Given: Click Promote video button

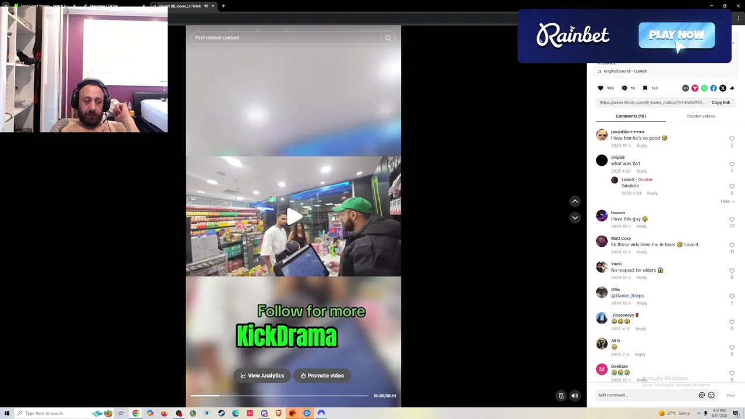Looking at the screenshot, I should pyautogui.click(x=322, y=376).
